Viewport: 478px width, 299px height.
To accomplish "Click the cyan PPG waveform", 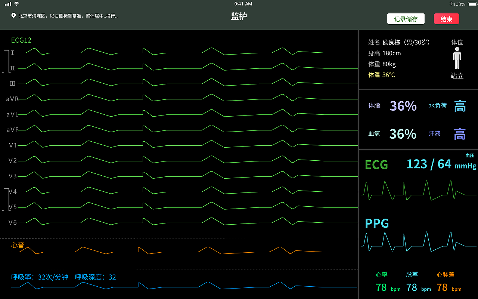I will 418,242.
